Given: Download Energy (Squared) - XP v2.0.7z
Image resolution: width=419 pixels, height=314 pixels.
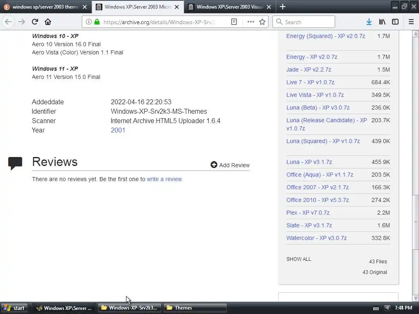Looking at the screenshot, I should pyautogui.click(x=326, y=36).
